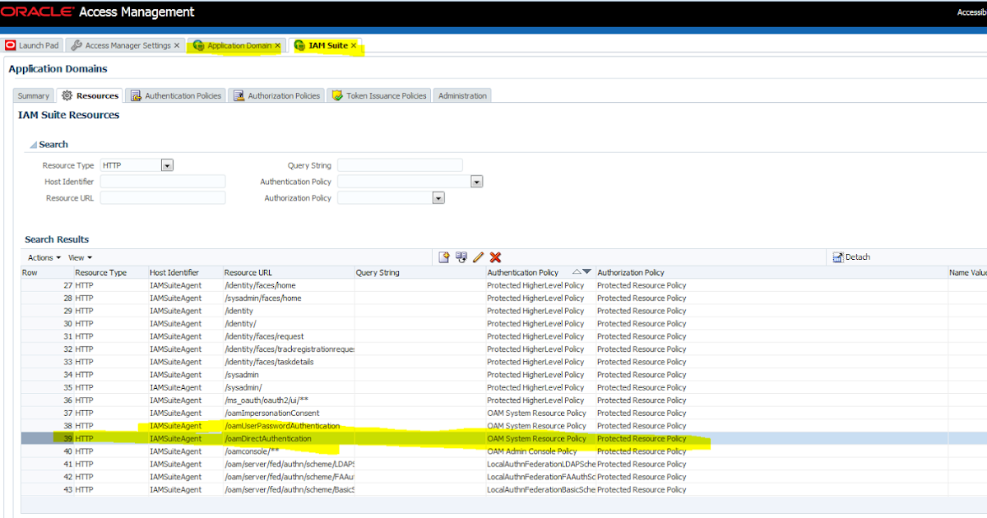Viewport: 987px width, 518px height.
Task: Open the Authorization Policies subtab
Action: point(276,96)
